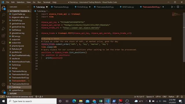
Task: Open CryptoTrader.py in the explorer
Action: (x=18, y=14)
